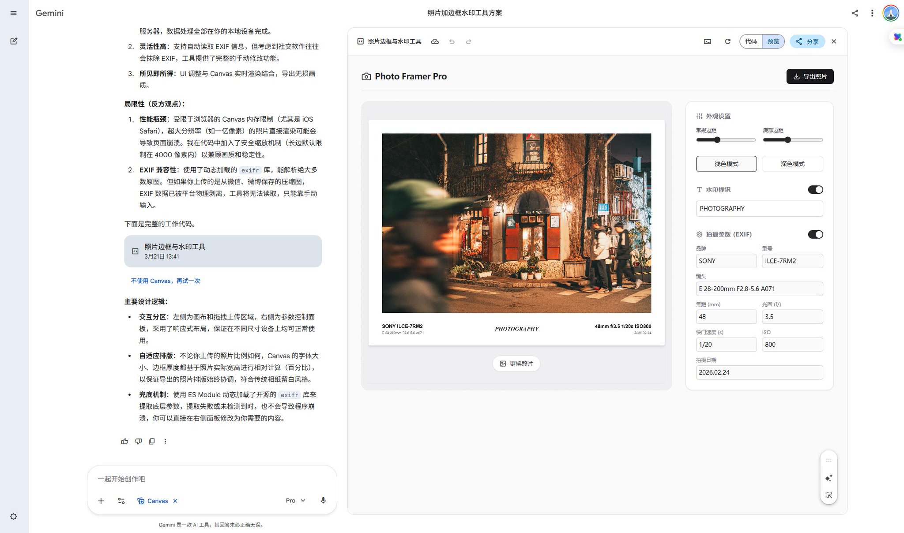Copy the response text
Image resolution: width=904 pixels, height=533 pixels.
[x=152, y=441]
